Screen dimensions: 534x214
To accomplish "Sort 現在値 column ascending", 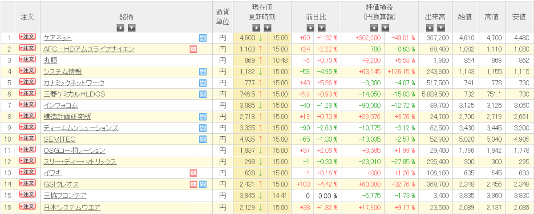I will [256, 28].
